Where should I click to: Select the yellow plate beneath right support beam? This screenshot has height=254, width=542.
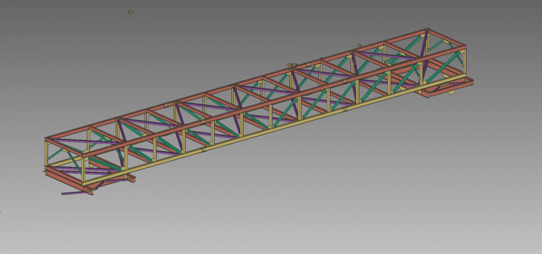pos(451,93)
